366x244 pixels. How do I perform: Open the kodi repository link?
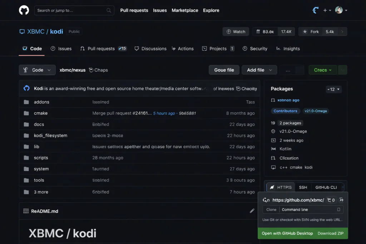pyautogui.click(x=56, y=31)
